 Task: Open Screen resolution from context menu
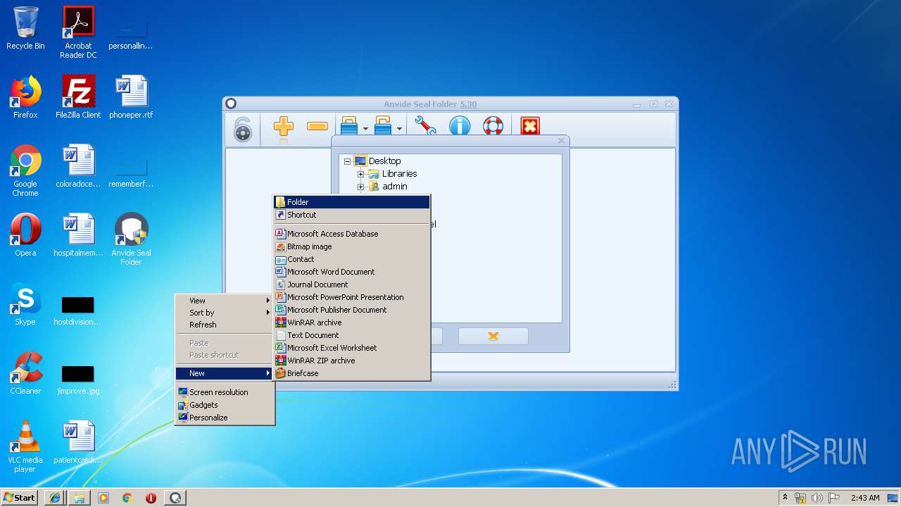[225, 392]
